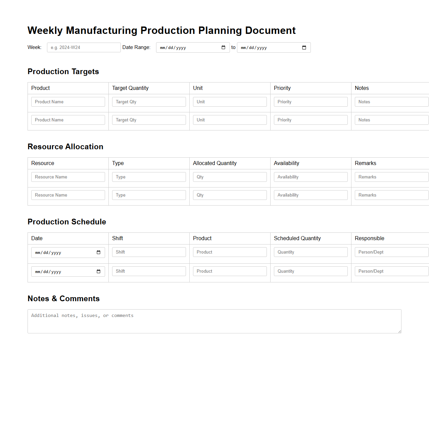429x431 pixels.
Task: Select the Product field in the second schedule row
Action: coord(230,271)
